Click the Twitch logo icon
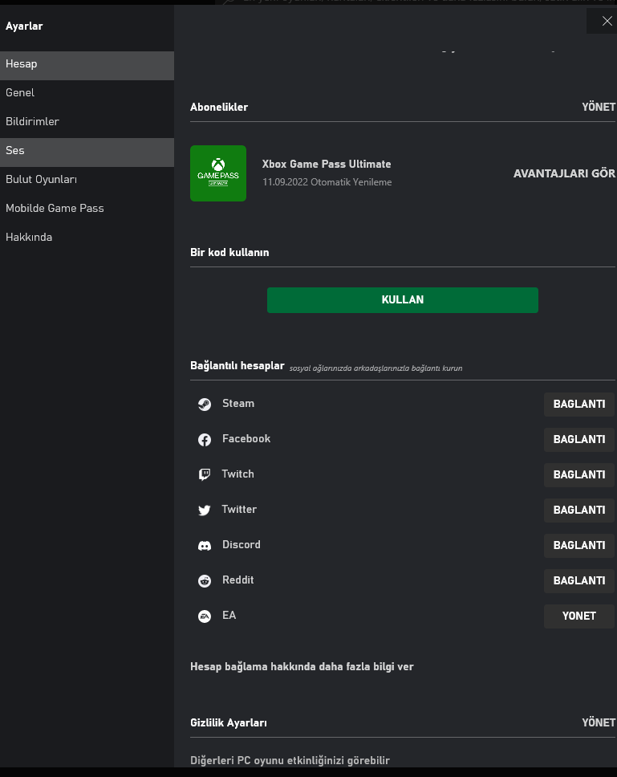This screenshot has width=617, height=777. [x=205, y=475]
